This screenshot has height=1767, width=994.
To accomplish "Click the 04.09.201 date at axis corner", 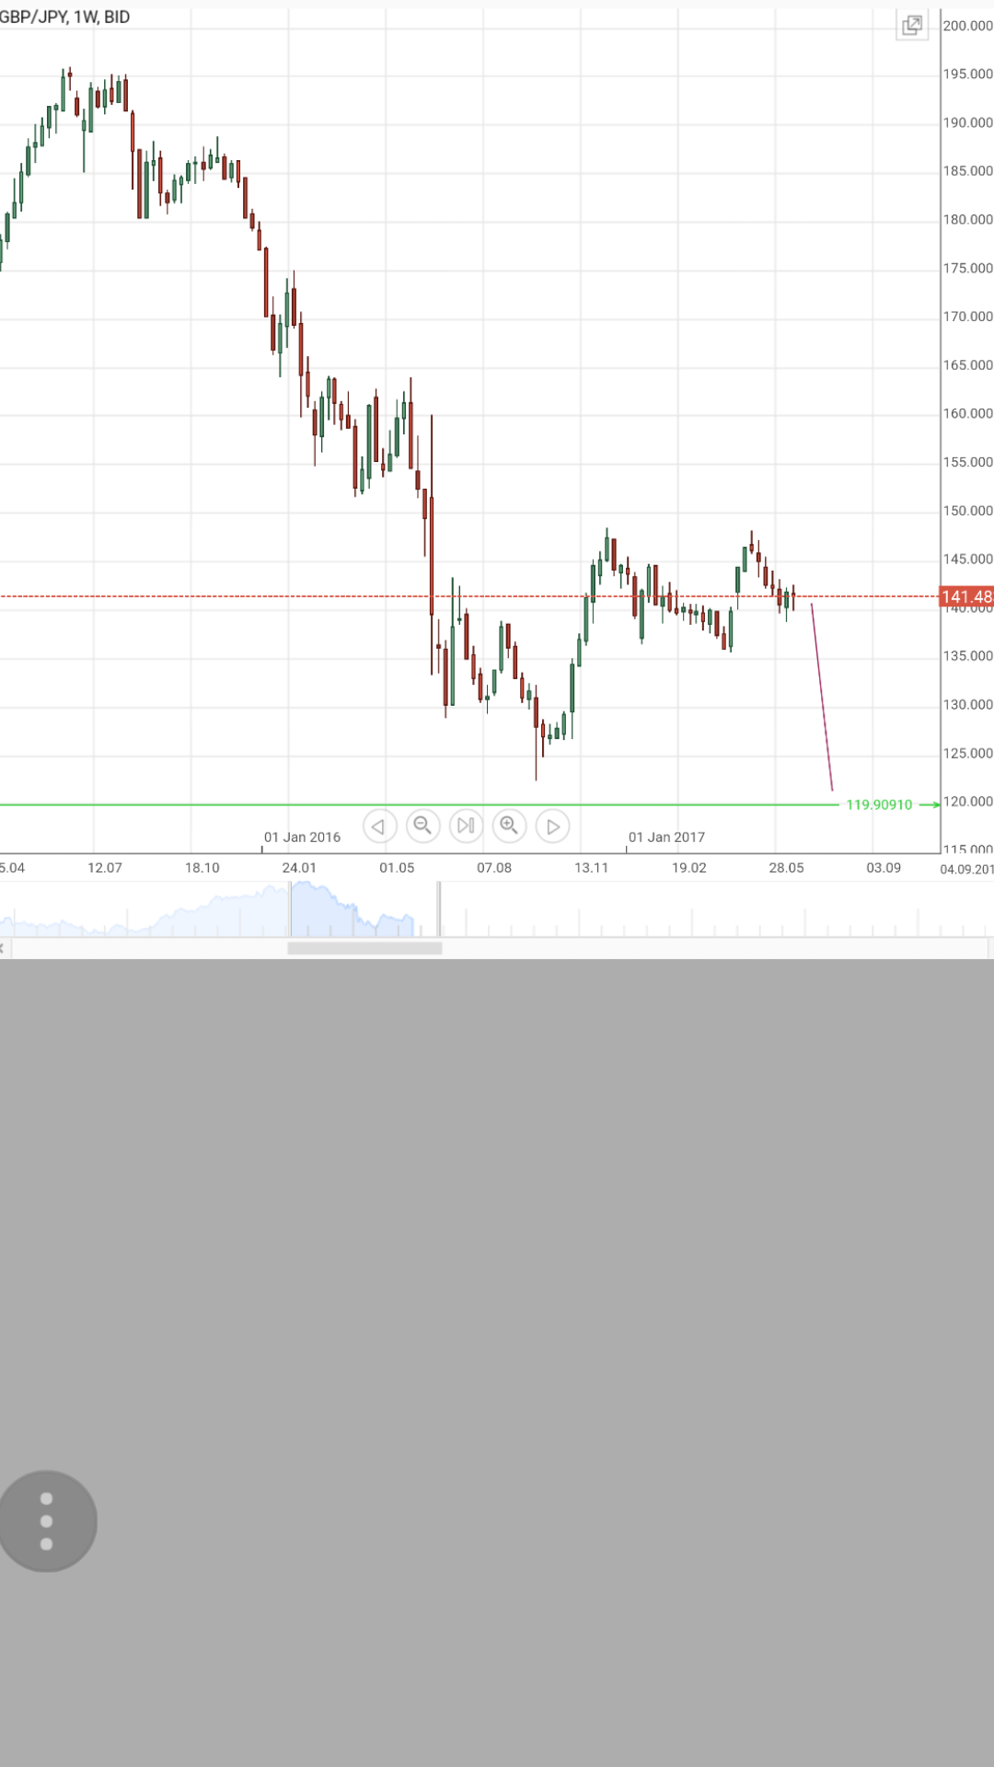I will click(x=966, y=869).
